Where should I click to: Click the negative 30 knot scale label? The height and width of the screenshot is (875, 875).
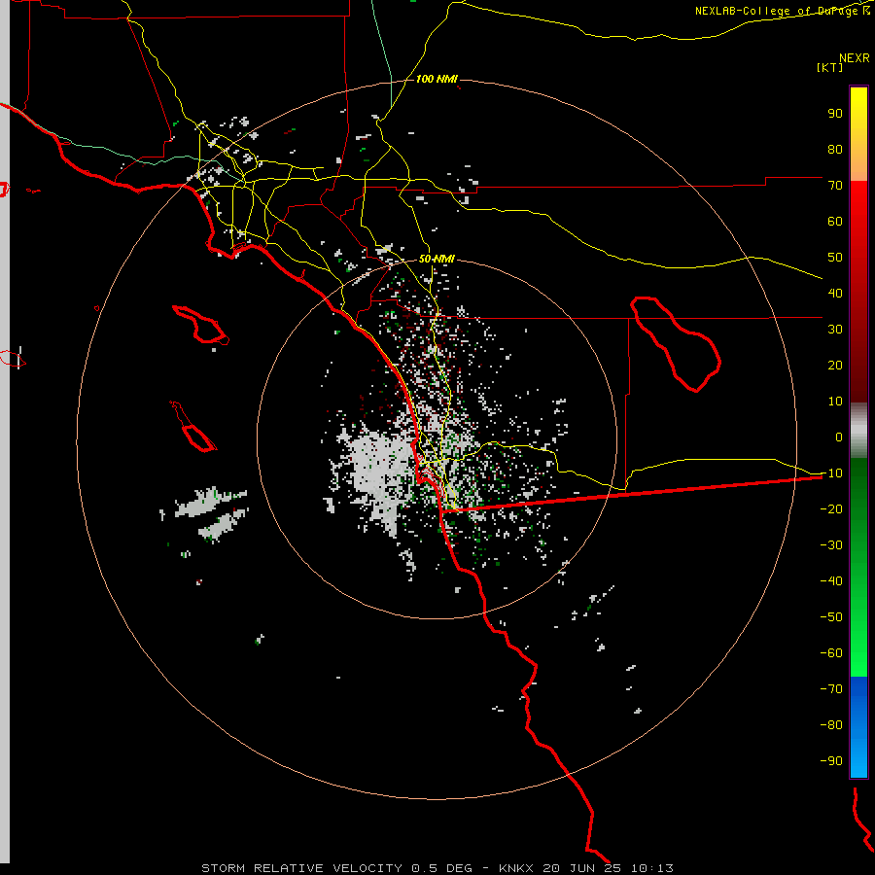(831, 545)
